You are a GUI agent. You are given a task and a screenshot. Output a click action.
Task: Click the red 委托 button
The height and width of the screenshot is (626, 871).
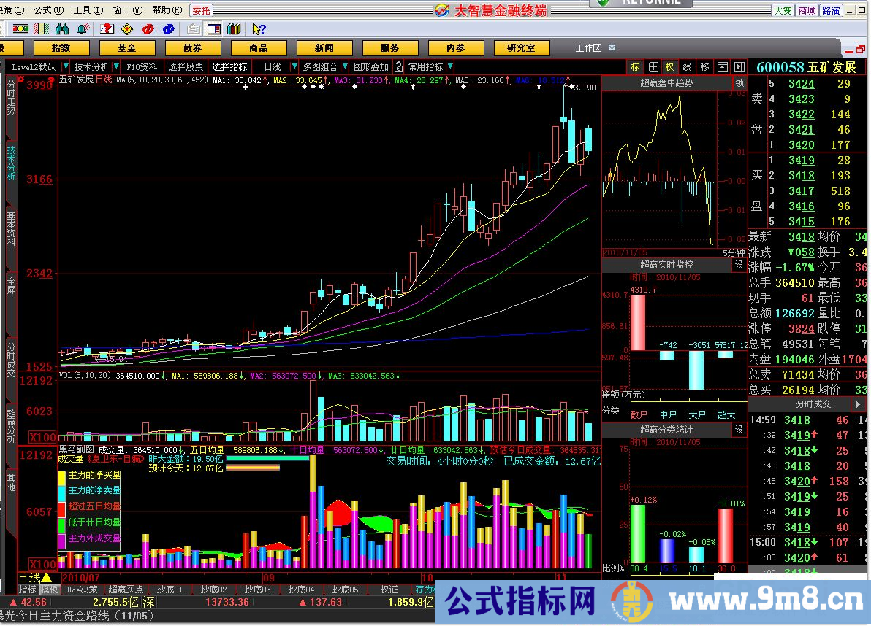tap(201, 10)
